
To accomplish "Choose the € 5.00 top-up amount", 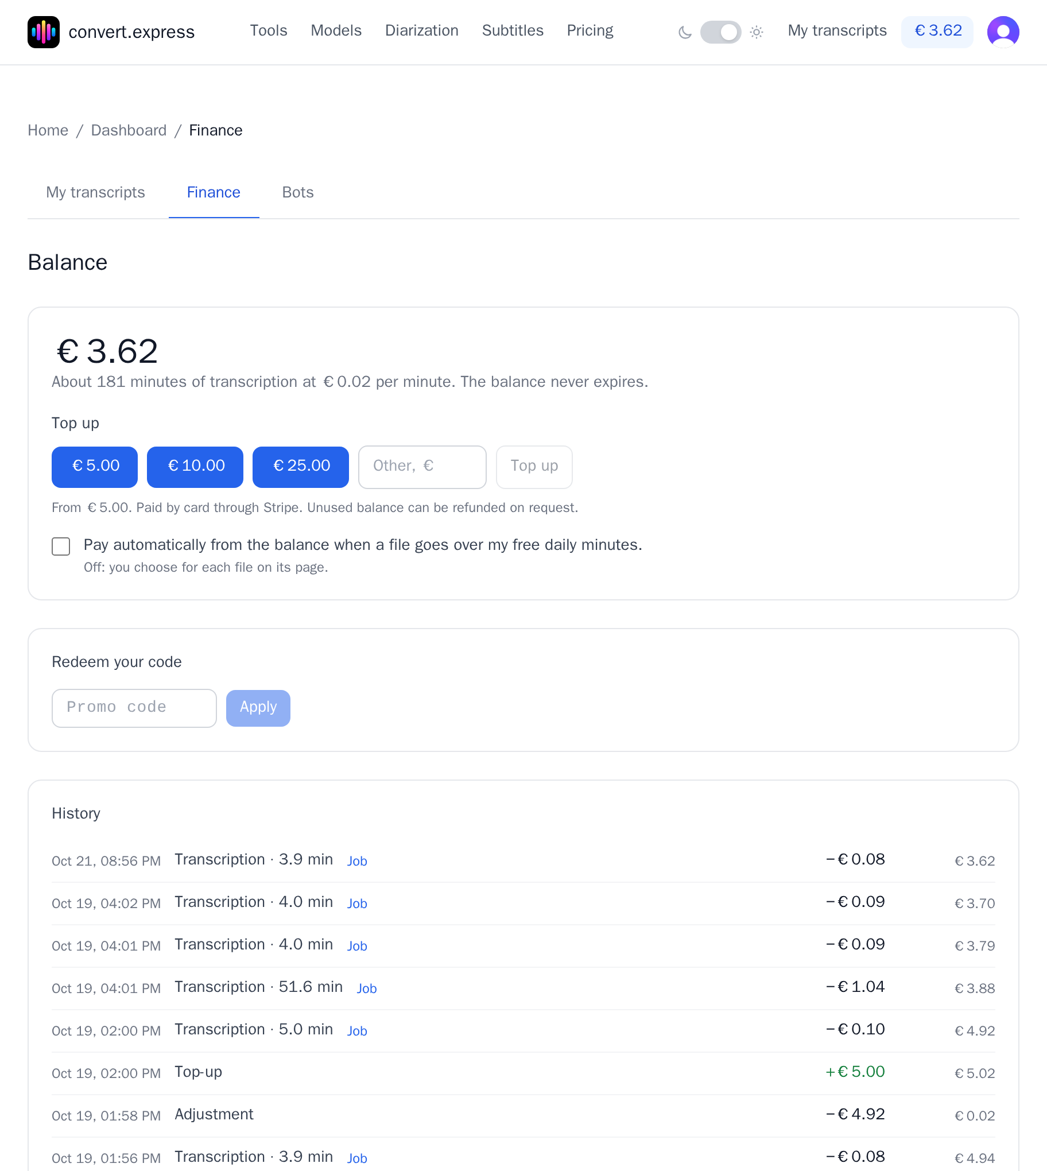I will (95, 467).
